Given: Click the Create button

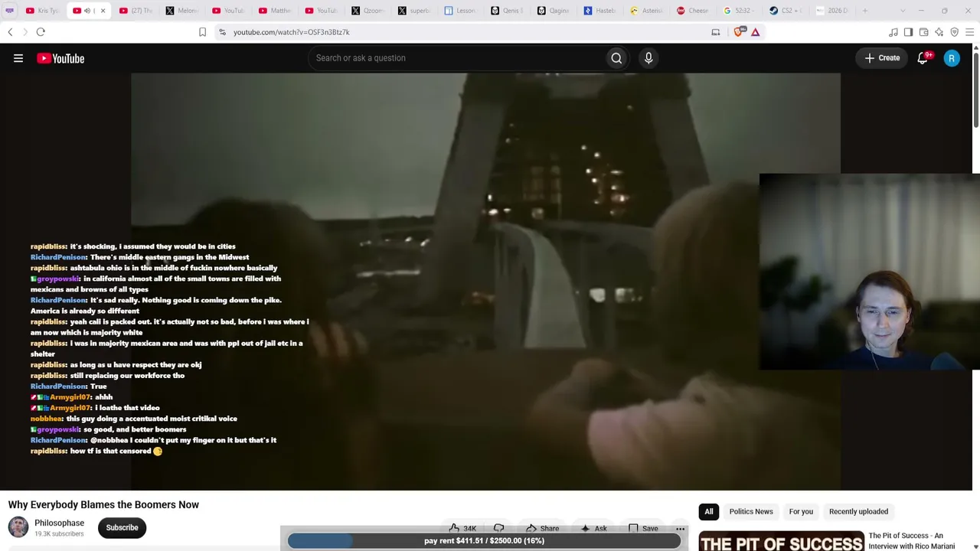Looking at the screenshot, I should point(882,58).
